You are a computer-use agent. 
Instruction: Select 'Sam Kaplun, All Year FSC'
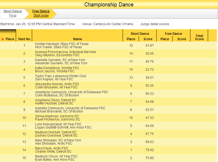click(54, 79)
